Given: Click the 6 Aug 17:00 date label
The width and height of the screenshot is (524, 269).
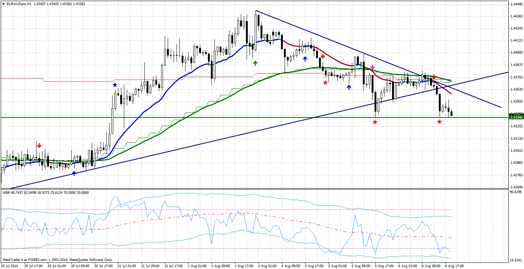Looking at the screenshot, I should point(454,266).
